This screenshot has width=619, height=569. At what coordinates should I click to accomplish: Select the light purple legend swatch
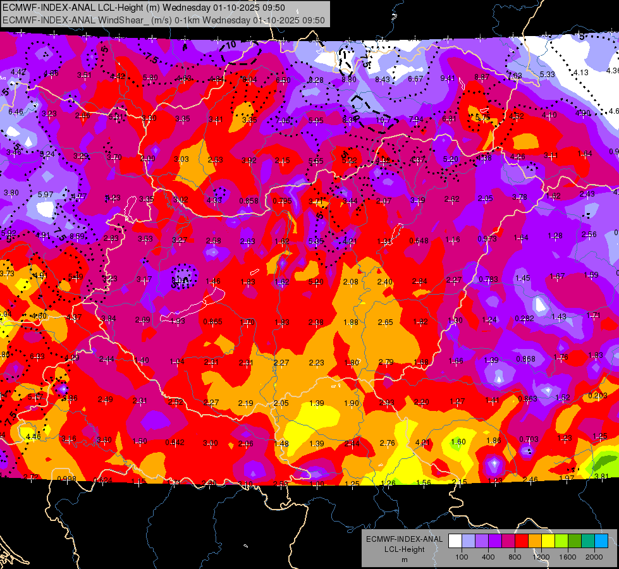(x=482, y=541)
